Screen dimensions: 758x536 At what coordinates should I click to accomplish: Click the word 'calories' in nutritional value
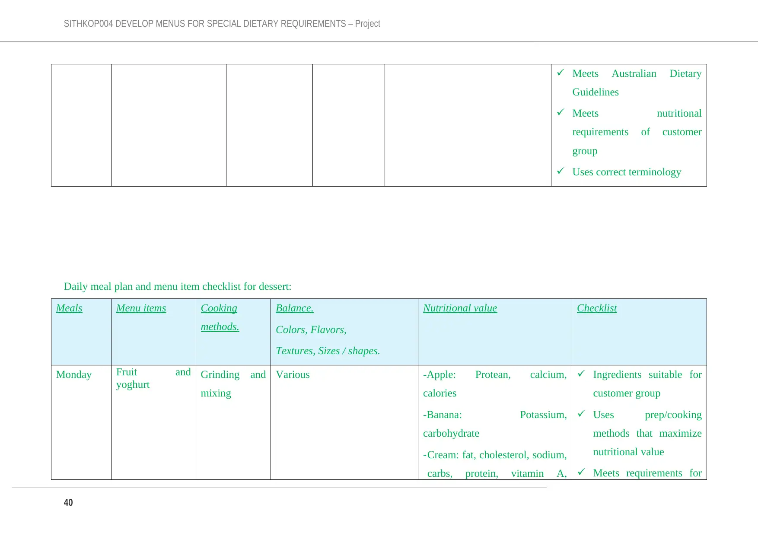click(440, 393)
